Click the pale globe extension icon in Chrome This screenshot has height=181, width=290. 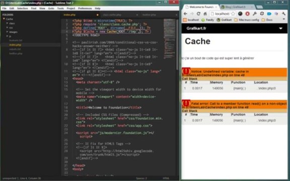pos(276,14)
